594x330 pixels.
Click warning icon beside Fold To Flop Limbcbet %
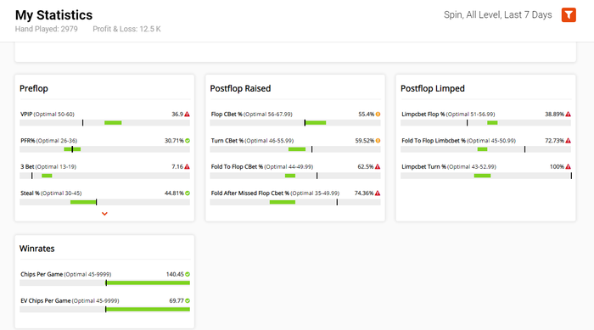pos(569,141)
